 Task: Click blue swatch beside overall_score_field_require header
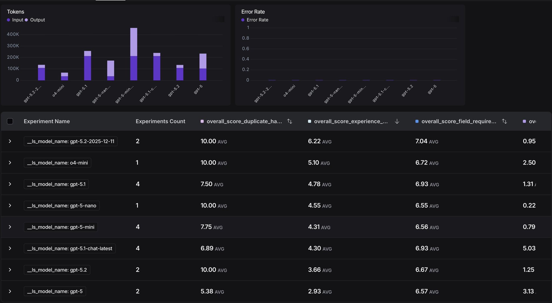pos(417,121)
